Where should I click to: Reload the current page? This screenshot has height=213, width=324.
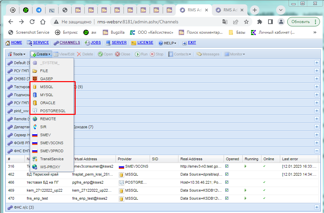[32, 22]
